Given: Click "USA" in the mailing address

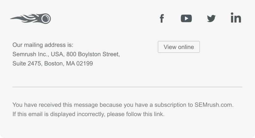Looking at the screenshot, I should (x=57, y=54).
